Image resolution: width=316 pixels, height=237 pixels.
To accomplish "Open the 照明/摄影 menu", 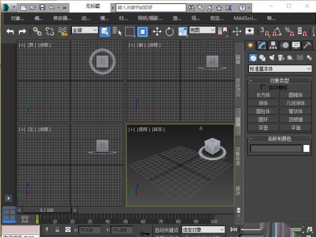I will 150,18.
